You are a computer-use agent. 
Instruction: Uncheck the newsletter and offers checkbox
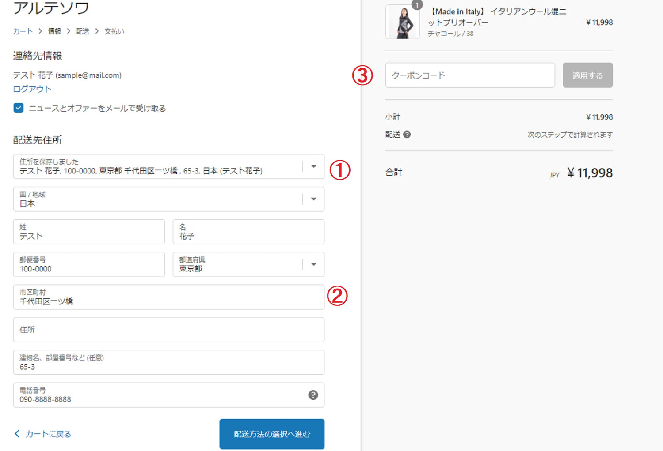(x=19, y=108)
